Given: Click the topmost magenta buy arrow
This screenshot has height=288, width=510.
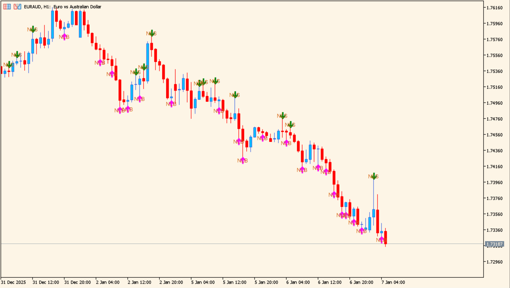Looking at the screenshot, I should tap(64, 37).
